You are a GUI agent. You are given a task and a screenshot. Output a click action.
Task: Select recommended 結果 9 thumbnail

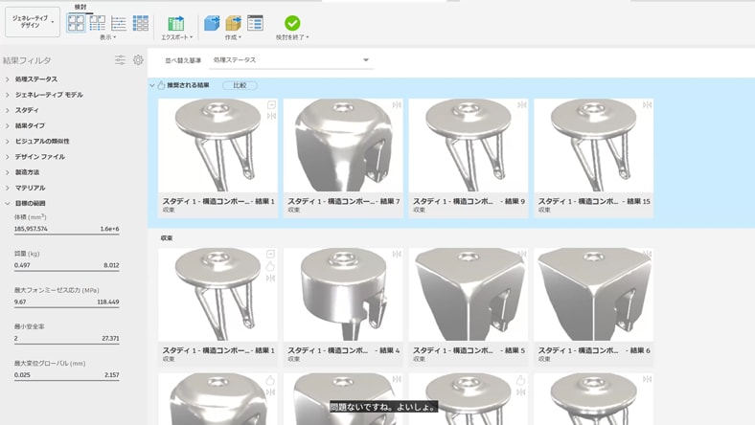tap(468, 145)
